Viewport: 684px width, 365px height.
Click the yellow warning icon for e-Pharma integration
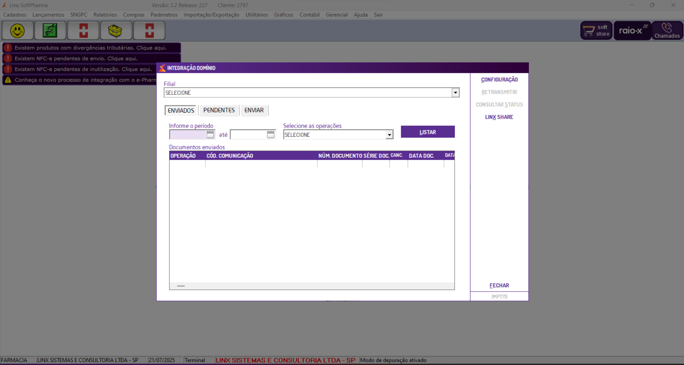(x=8, y=80)
